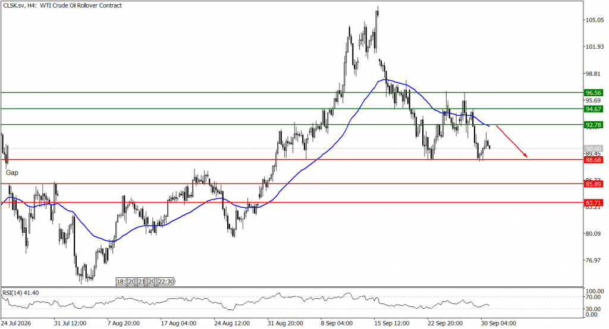
Task: Click the RSI 70.00 scale value
Action: pos(593,297)
